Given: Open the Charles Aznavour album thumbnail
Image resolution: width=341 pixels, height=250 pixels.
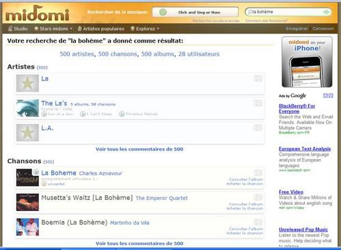Looking at the screenshot, I should pos(27,177).
